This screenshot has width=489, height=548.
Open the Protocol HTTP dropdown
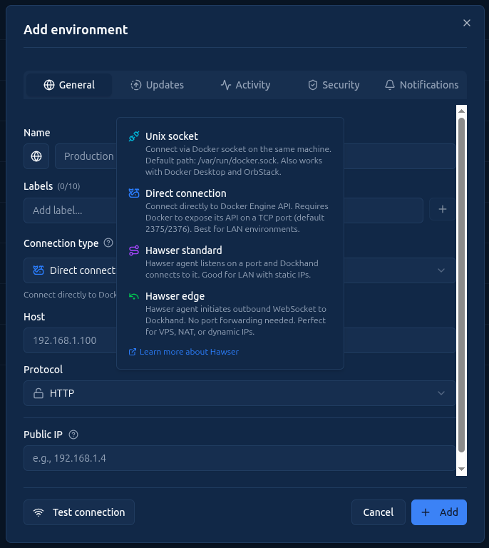click(x=240, y=393)
